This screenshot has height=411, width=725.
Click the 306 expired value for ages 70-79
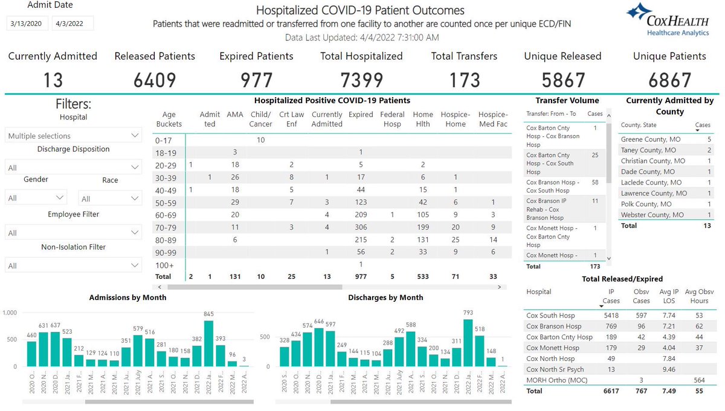361,227
